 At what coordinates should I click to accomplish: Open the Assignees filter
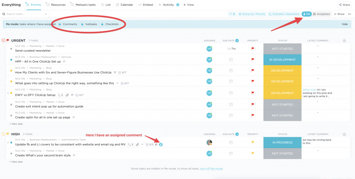pos(321,14)
